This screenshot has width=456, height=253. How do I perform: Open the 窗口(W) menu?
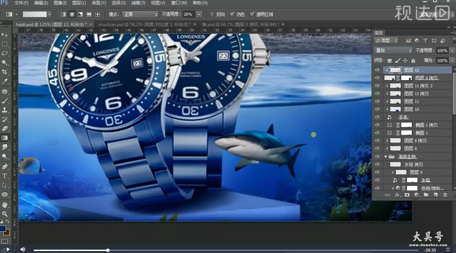coord(179,3)
